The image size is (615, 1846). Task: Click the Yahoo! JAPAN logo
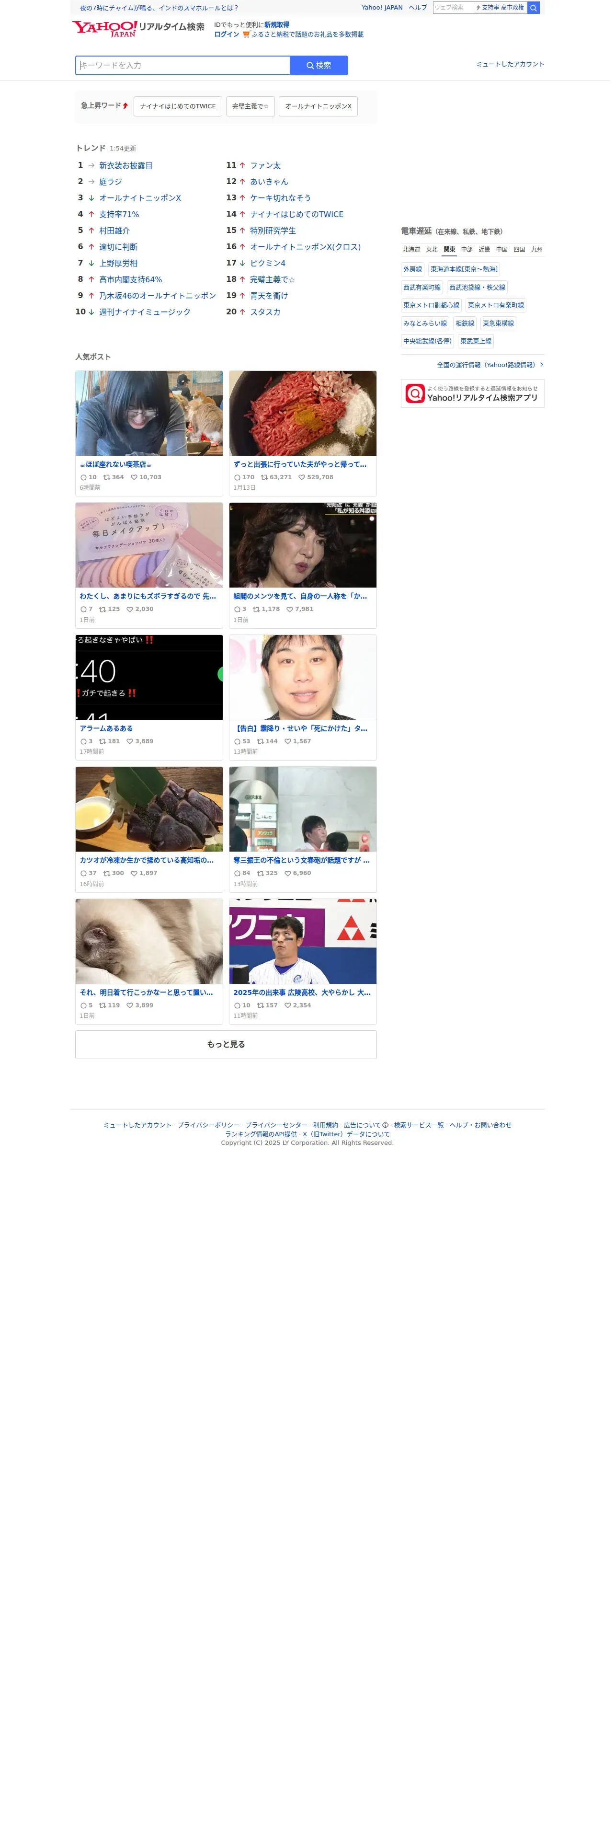click(x=105, y=29)
